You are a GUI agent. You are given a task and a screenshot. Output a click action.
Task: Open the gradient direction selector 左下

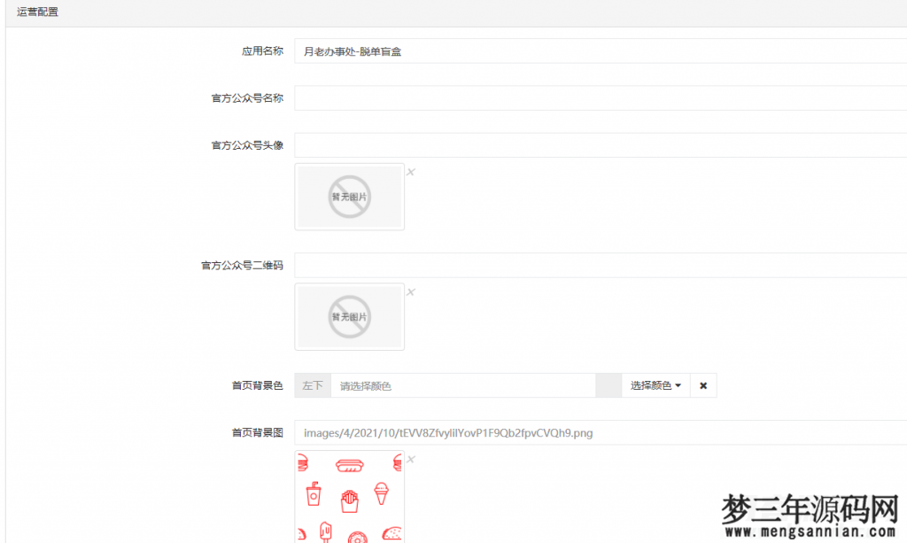pos(312,384)
